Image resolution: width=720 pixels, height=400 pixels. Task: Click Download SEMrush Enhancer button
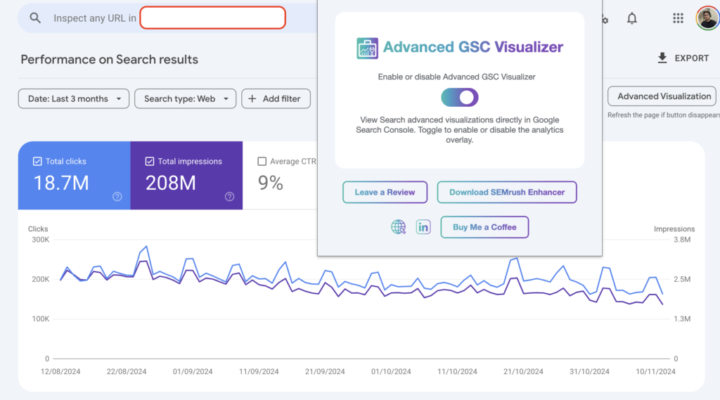pos(507,192)
